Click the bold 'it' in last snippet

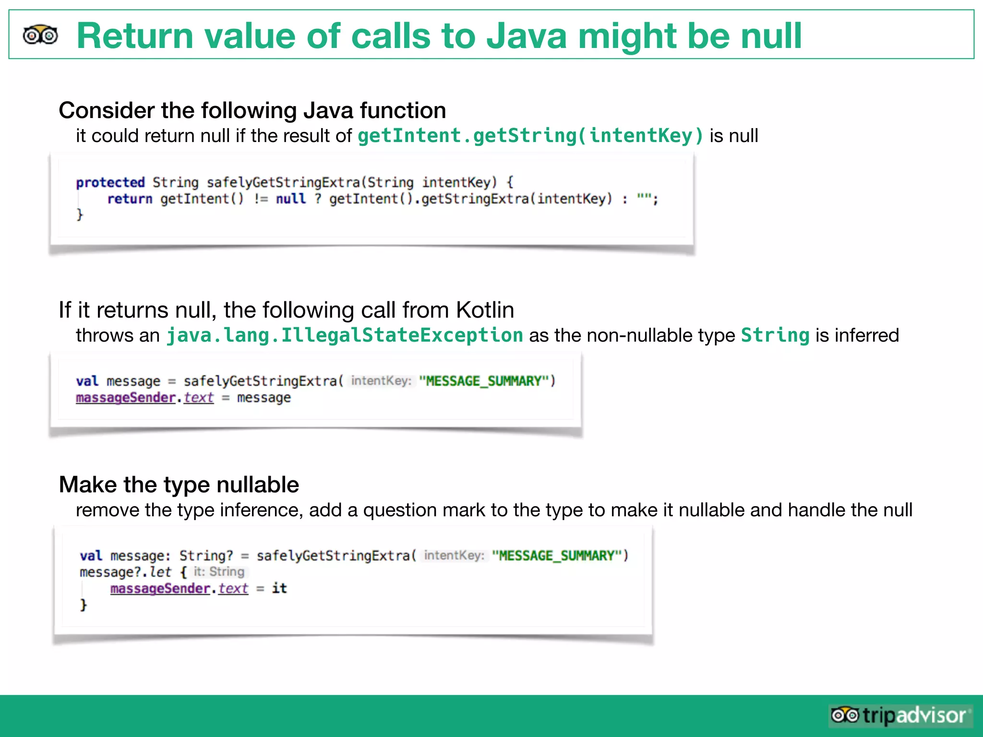pos(279,588)
